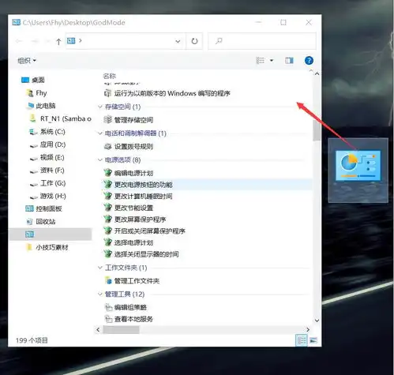
Task: Click the horizontal scrollbar thumb
Action: point(121,329)
